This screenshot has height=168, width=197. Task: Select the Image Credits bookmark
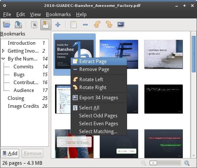tap(23, 106)
